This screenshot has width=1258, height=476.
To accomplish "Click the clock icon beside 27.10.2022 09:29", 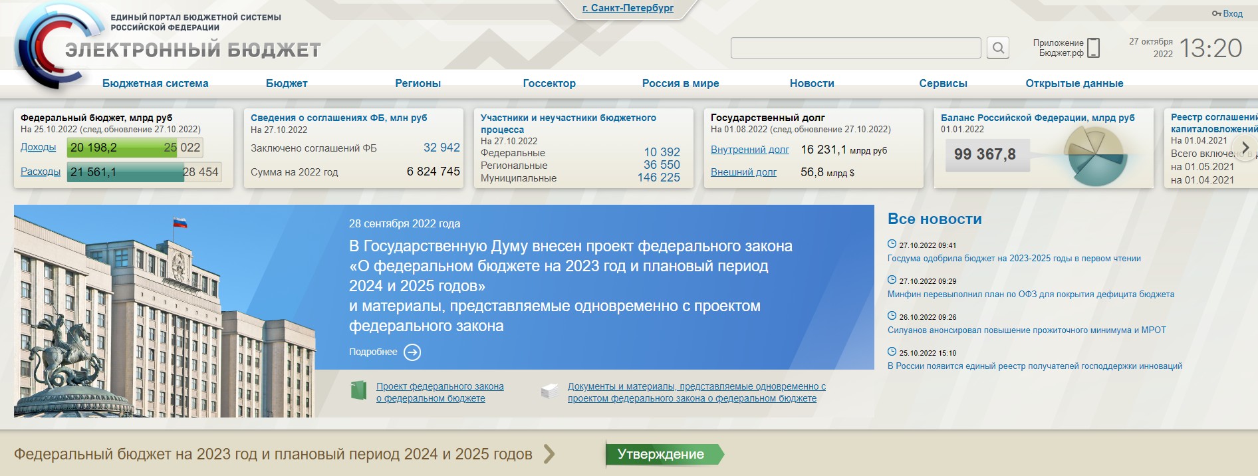I will pos(892,280).
